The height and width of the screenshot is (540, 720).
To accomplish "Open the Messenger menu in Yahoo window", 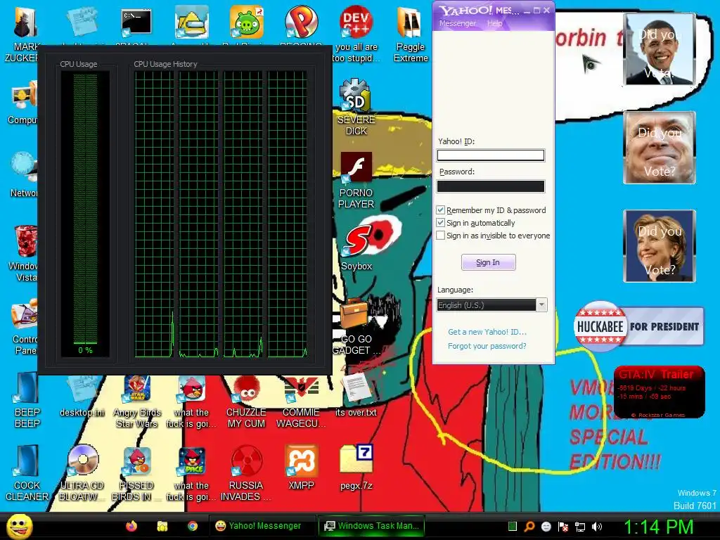I will (x=457, y=23).
